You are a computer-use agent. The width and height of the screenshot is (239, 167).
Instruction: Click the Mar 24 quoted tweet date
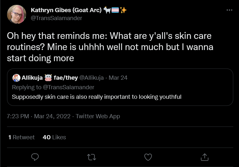click(118, 78)
